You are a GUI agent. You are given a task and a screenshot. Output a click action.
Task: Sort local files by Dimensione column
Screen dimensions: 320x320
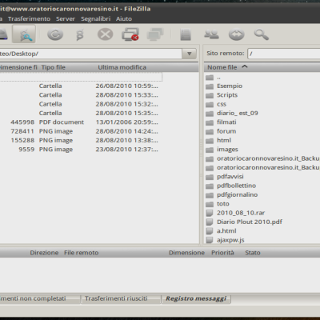[18, 67]
